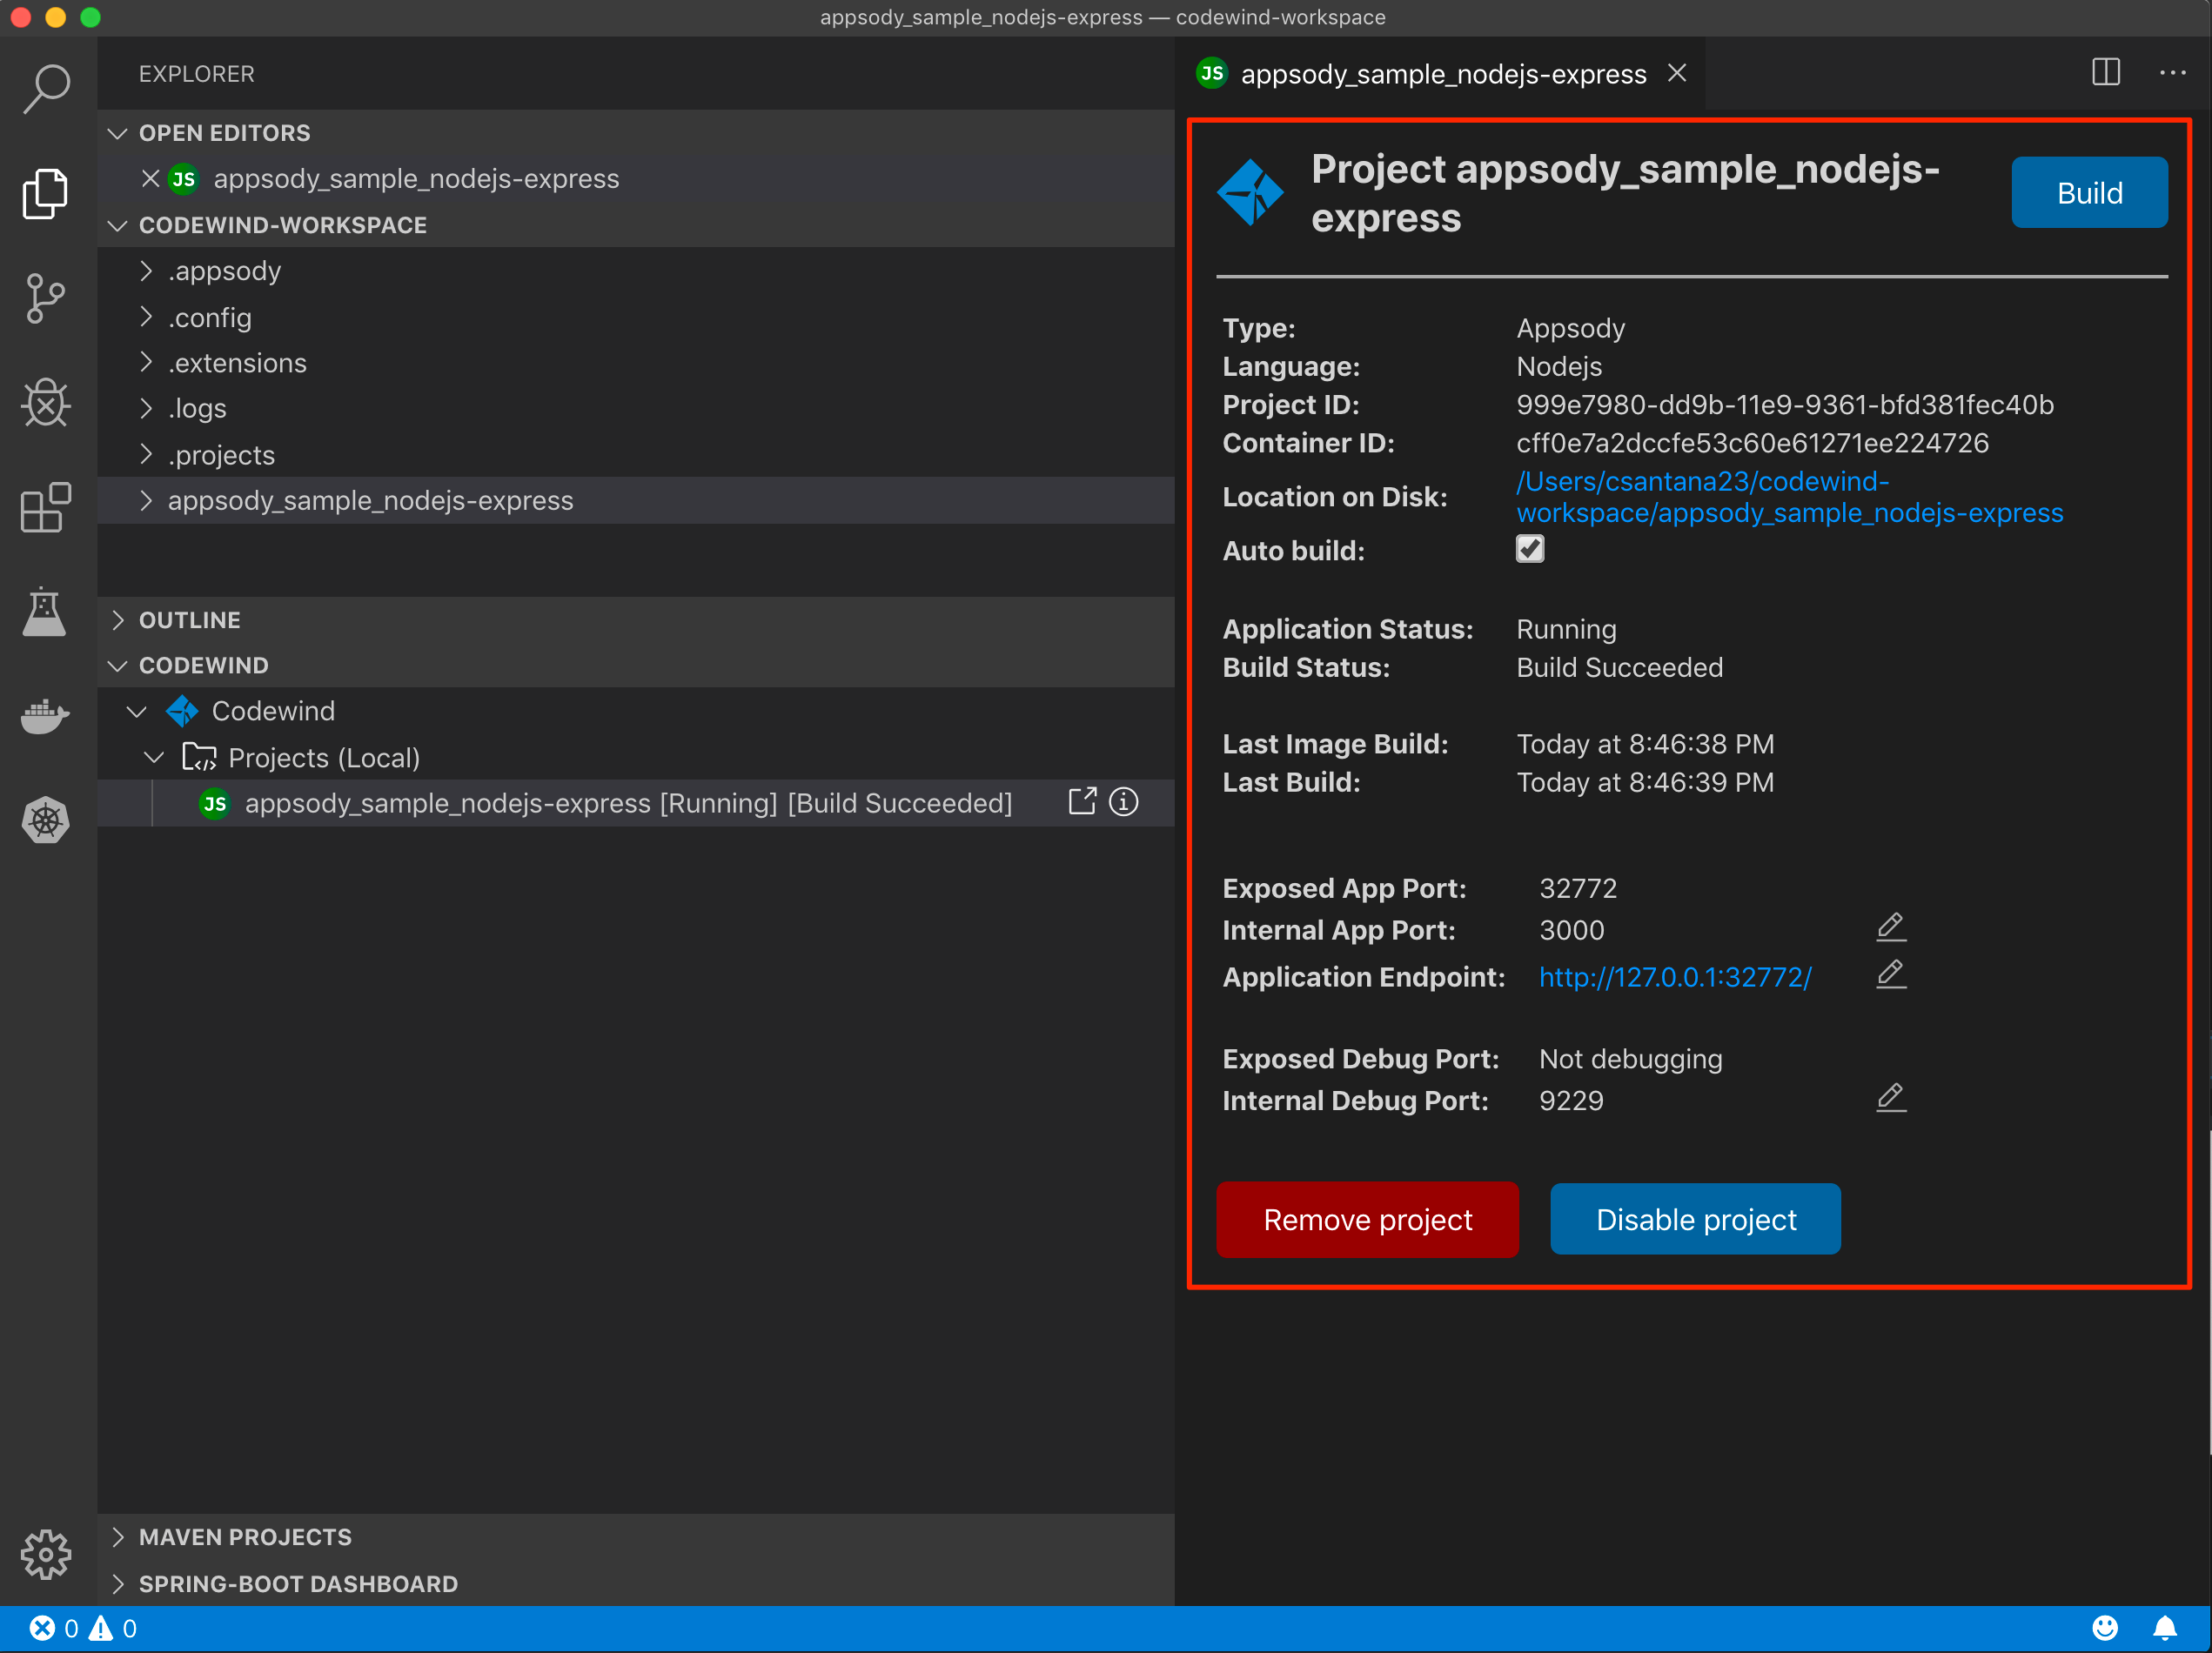Click the warnings count in status bar
The height and width of the screenshot is (1653, 2212).
113,1628
